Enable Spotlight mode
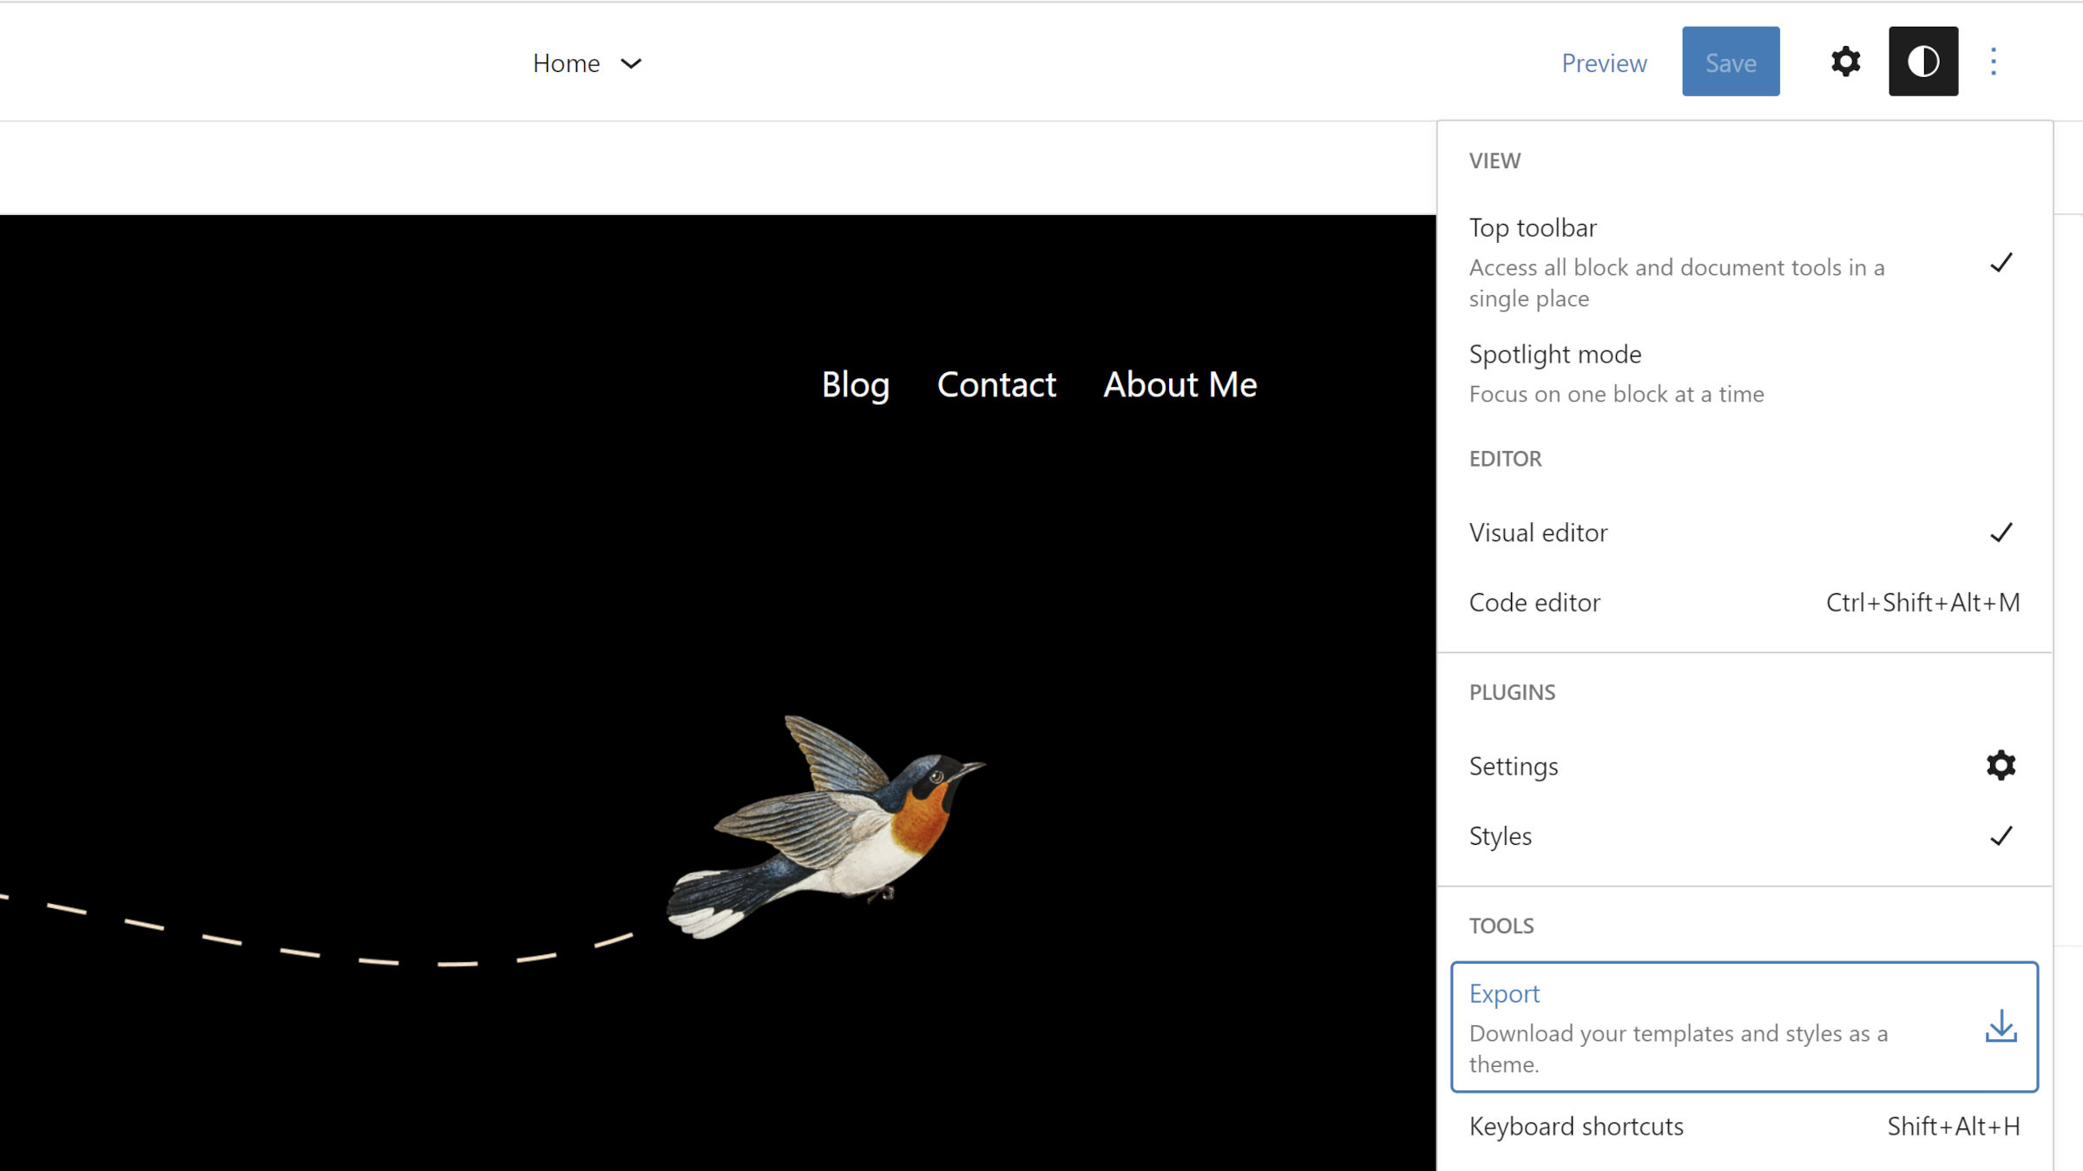 pyautogui.click(x=1745, y=373)
